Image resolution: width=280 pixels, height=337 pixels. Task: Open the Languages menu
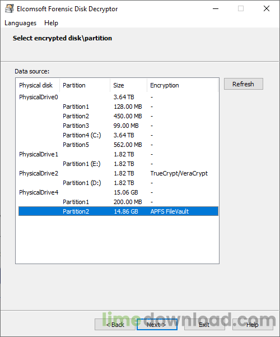pos(20,23)
